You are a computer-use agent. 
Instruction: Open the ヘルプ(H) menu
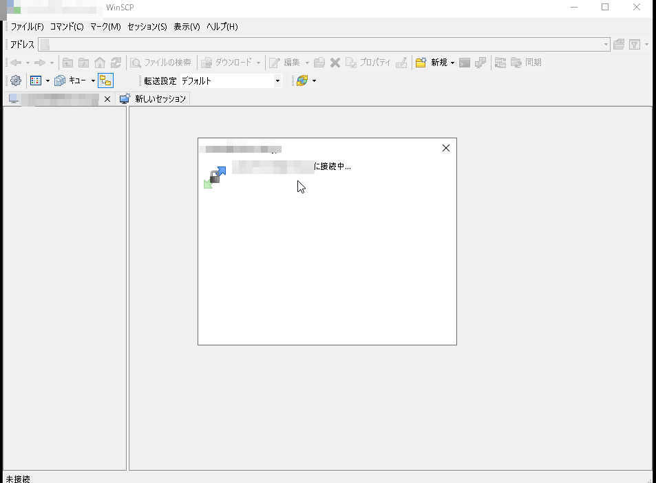tap(222, 27)
